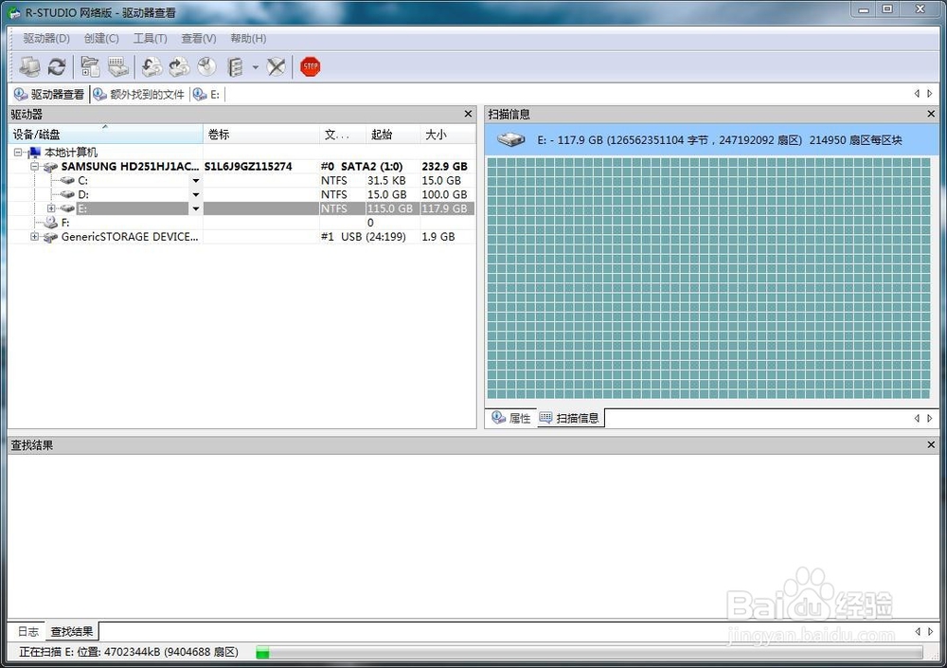Viewport: 947px width, 668px height.
Task: Close the 驱动器 panel
Action: tap(468, 114)
